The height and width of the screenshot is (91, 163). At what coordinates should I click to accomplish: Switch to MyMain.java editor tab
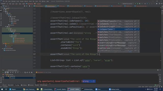(62, 6)
